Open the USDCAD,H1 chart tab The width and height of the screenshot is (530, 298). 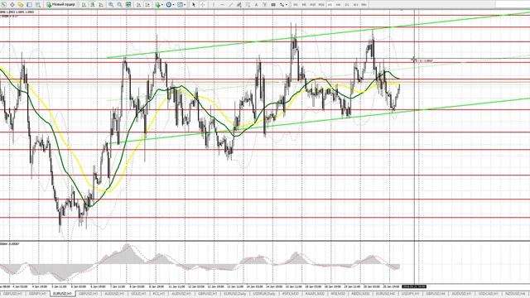[x=489, y=294]
